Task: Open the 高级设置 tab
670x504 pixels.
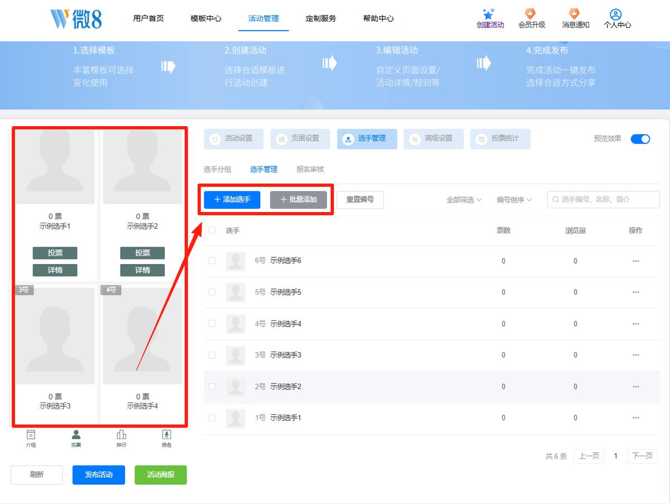Action: click(x=433, y=139)
